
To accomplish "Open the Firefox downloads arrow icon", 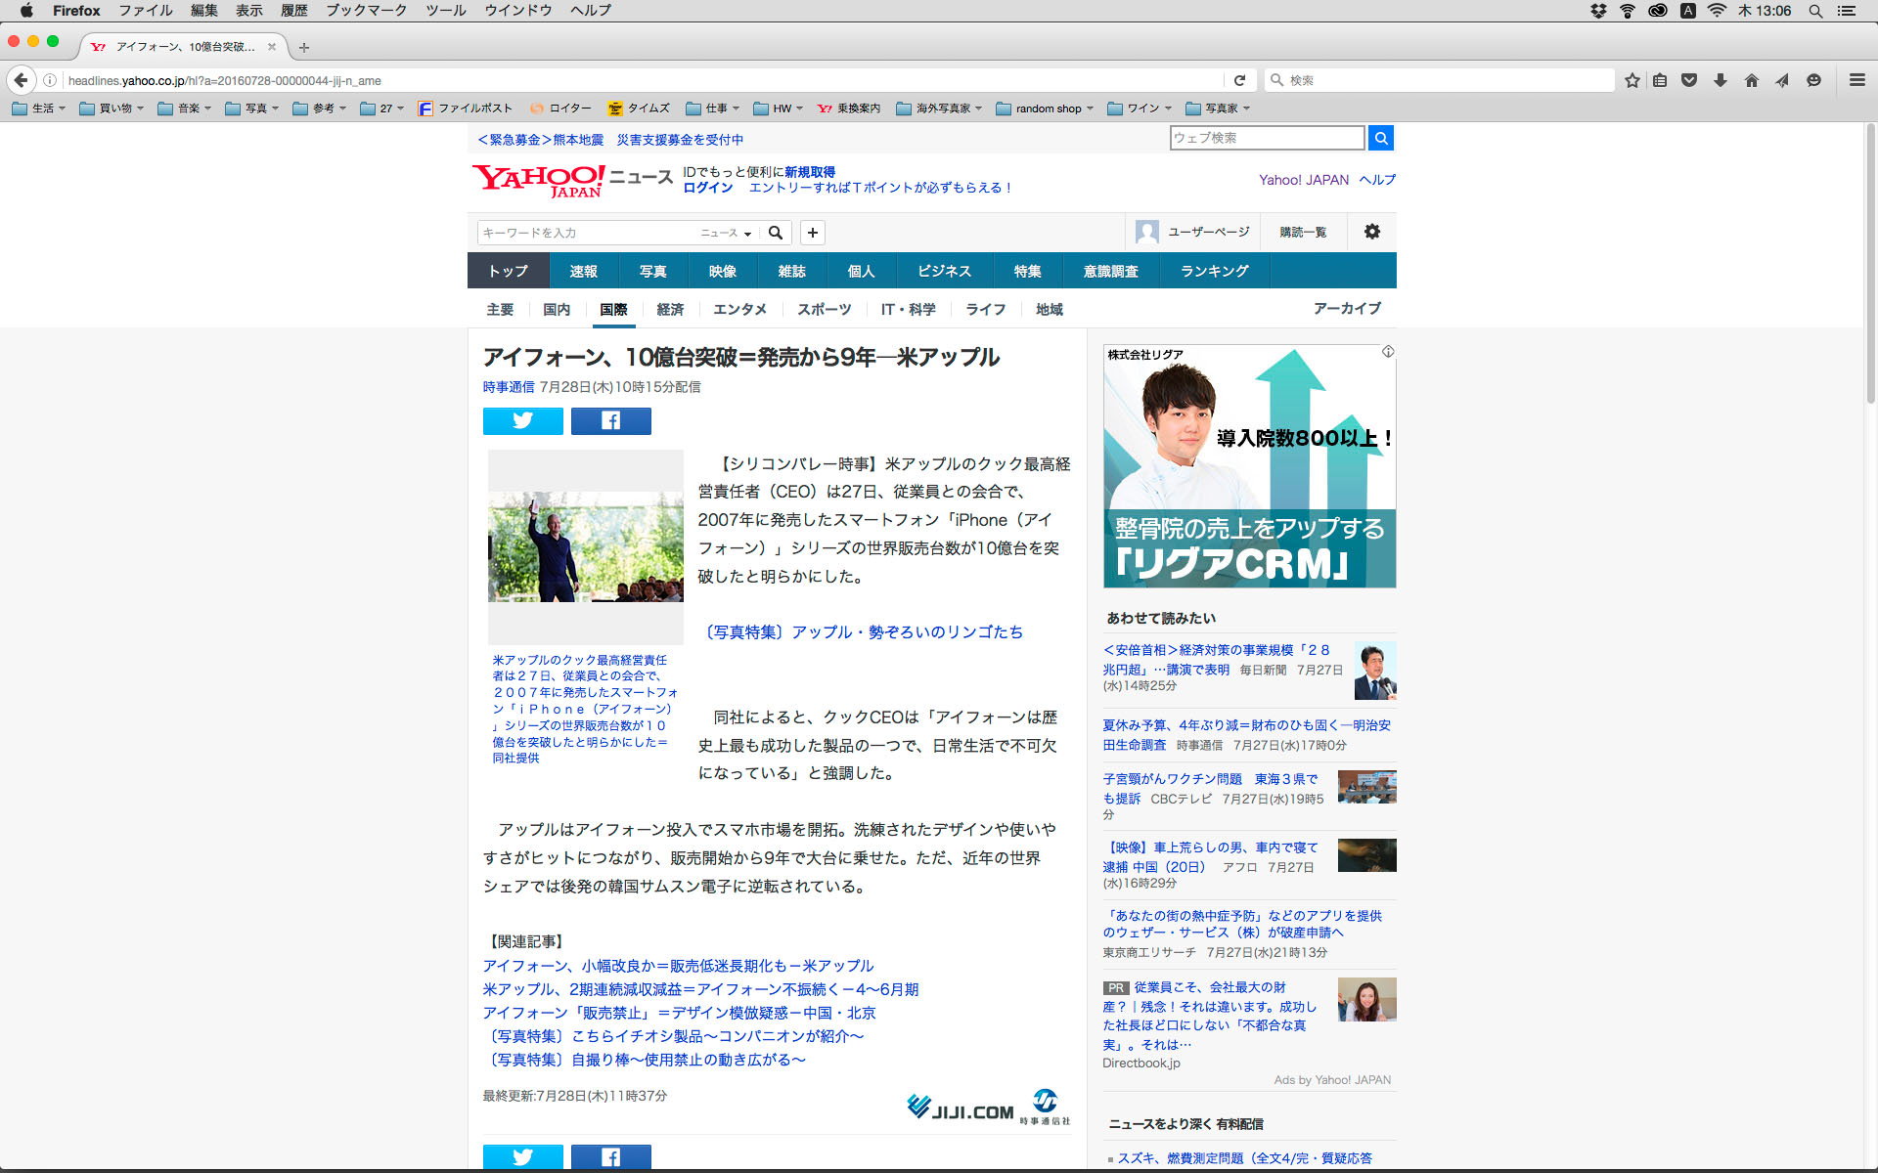I will [1720, 80].
